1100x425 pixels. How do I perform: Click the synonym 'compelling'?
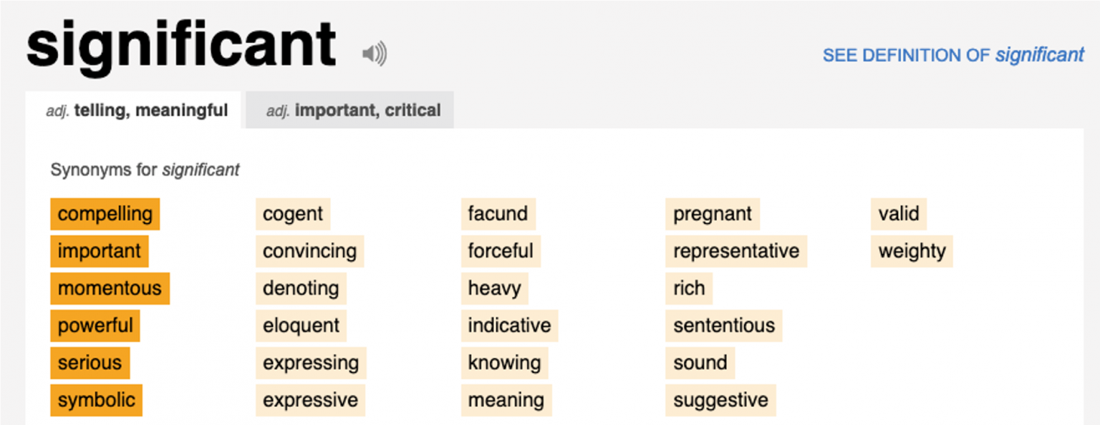[105, 214]
